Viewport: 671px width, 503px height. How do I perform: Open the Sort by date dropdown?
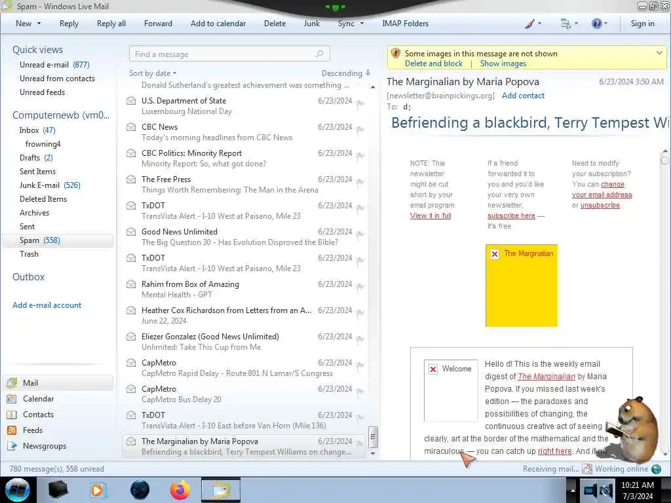click(x=153, y=73)
